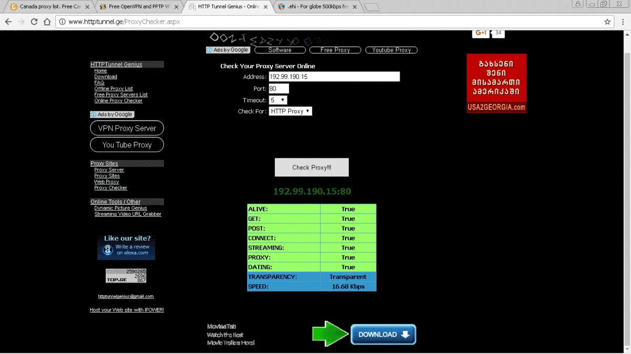
Task: Click the USA2GEORGIA.com red banner ad
Action: [496, 83]
